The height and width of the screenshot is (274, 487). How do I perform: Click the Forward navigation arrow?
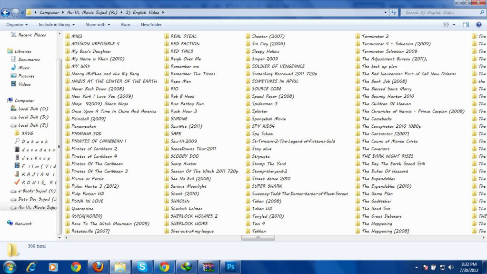[15, 12]
